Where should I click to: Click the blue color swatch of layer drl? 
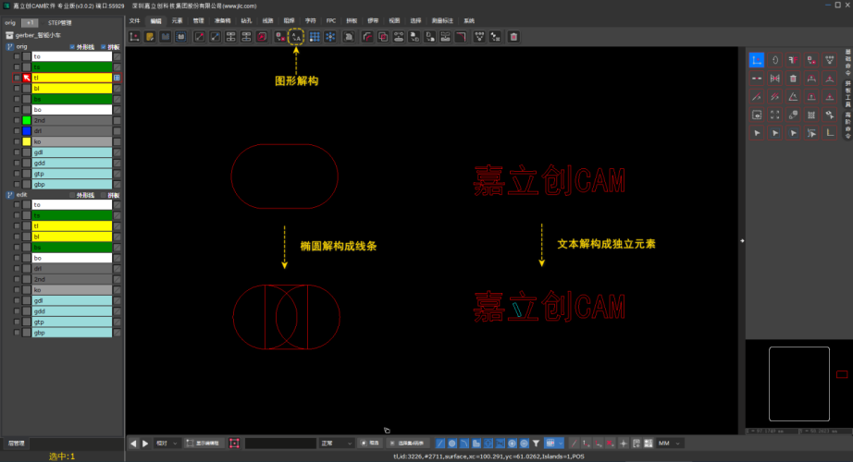point(27,131)
